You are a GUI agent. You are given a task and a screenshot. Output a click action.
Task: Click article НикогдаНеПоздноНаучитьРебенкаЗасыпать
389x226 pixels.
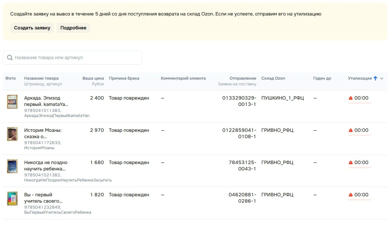(68, 180)
